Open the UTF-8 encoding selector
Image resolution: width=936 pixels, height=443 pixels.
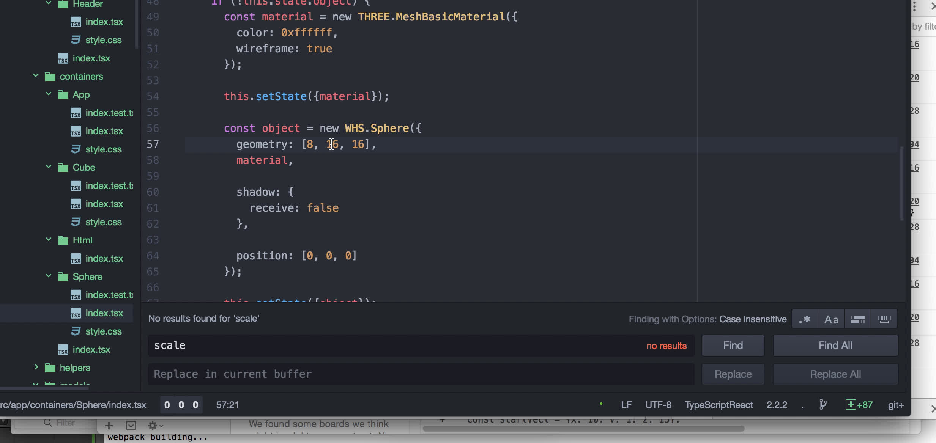click(x=658, y=405)
